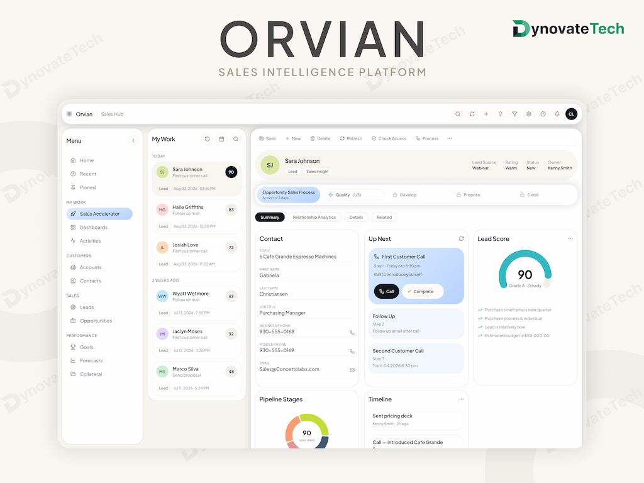This screenshot has width=644, height=483.
Task: Open the filter funnel icon
Action: [x=514, y=114]
